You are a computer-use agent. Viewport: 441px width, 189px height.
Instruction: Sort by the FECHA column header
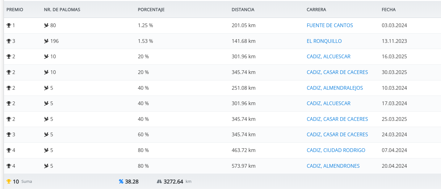tap(388, 10)
